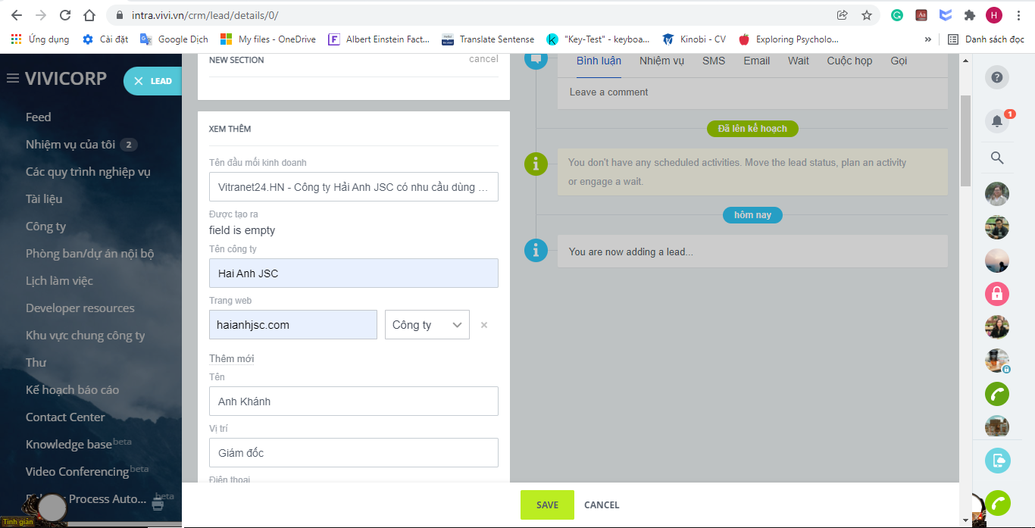Image resolution: width=1035 pixels, height=528 pixels.
Task: Click the browser address bar URL
Action: pyautogui.click(x=205, y=15)
